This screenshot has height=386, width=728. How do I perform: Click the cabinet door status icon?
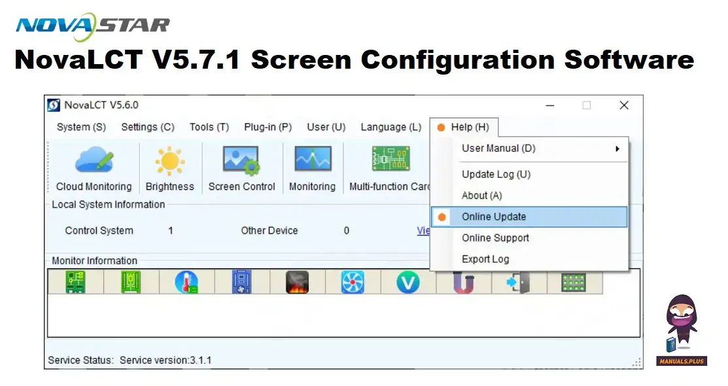[x=519, y=283]
